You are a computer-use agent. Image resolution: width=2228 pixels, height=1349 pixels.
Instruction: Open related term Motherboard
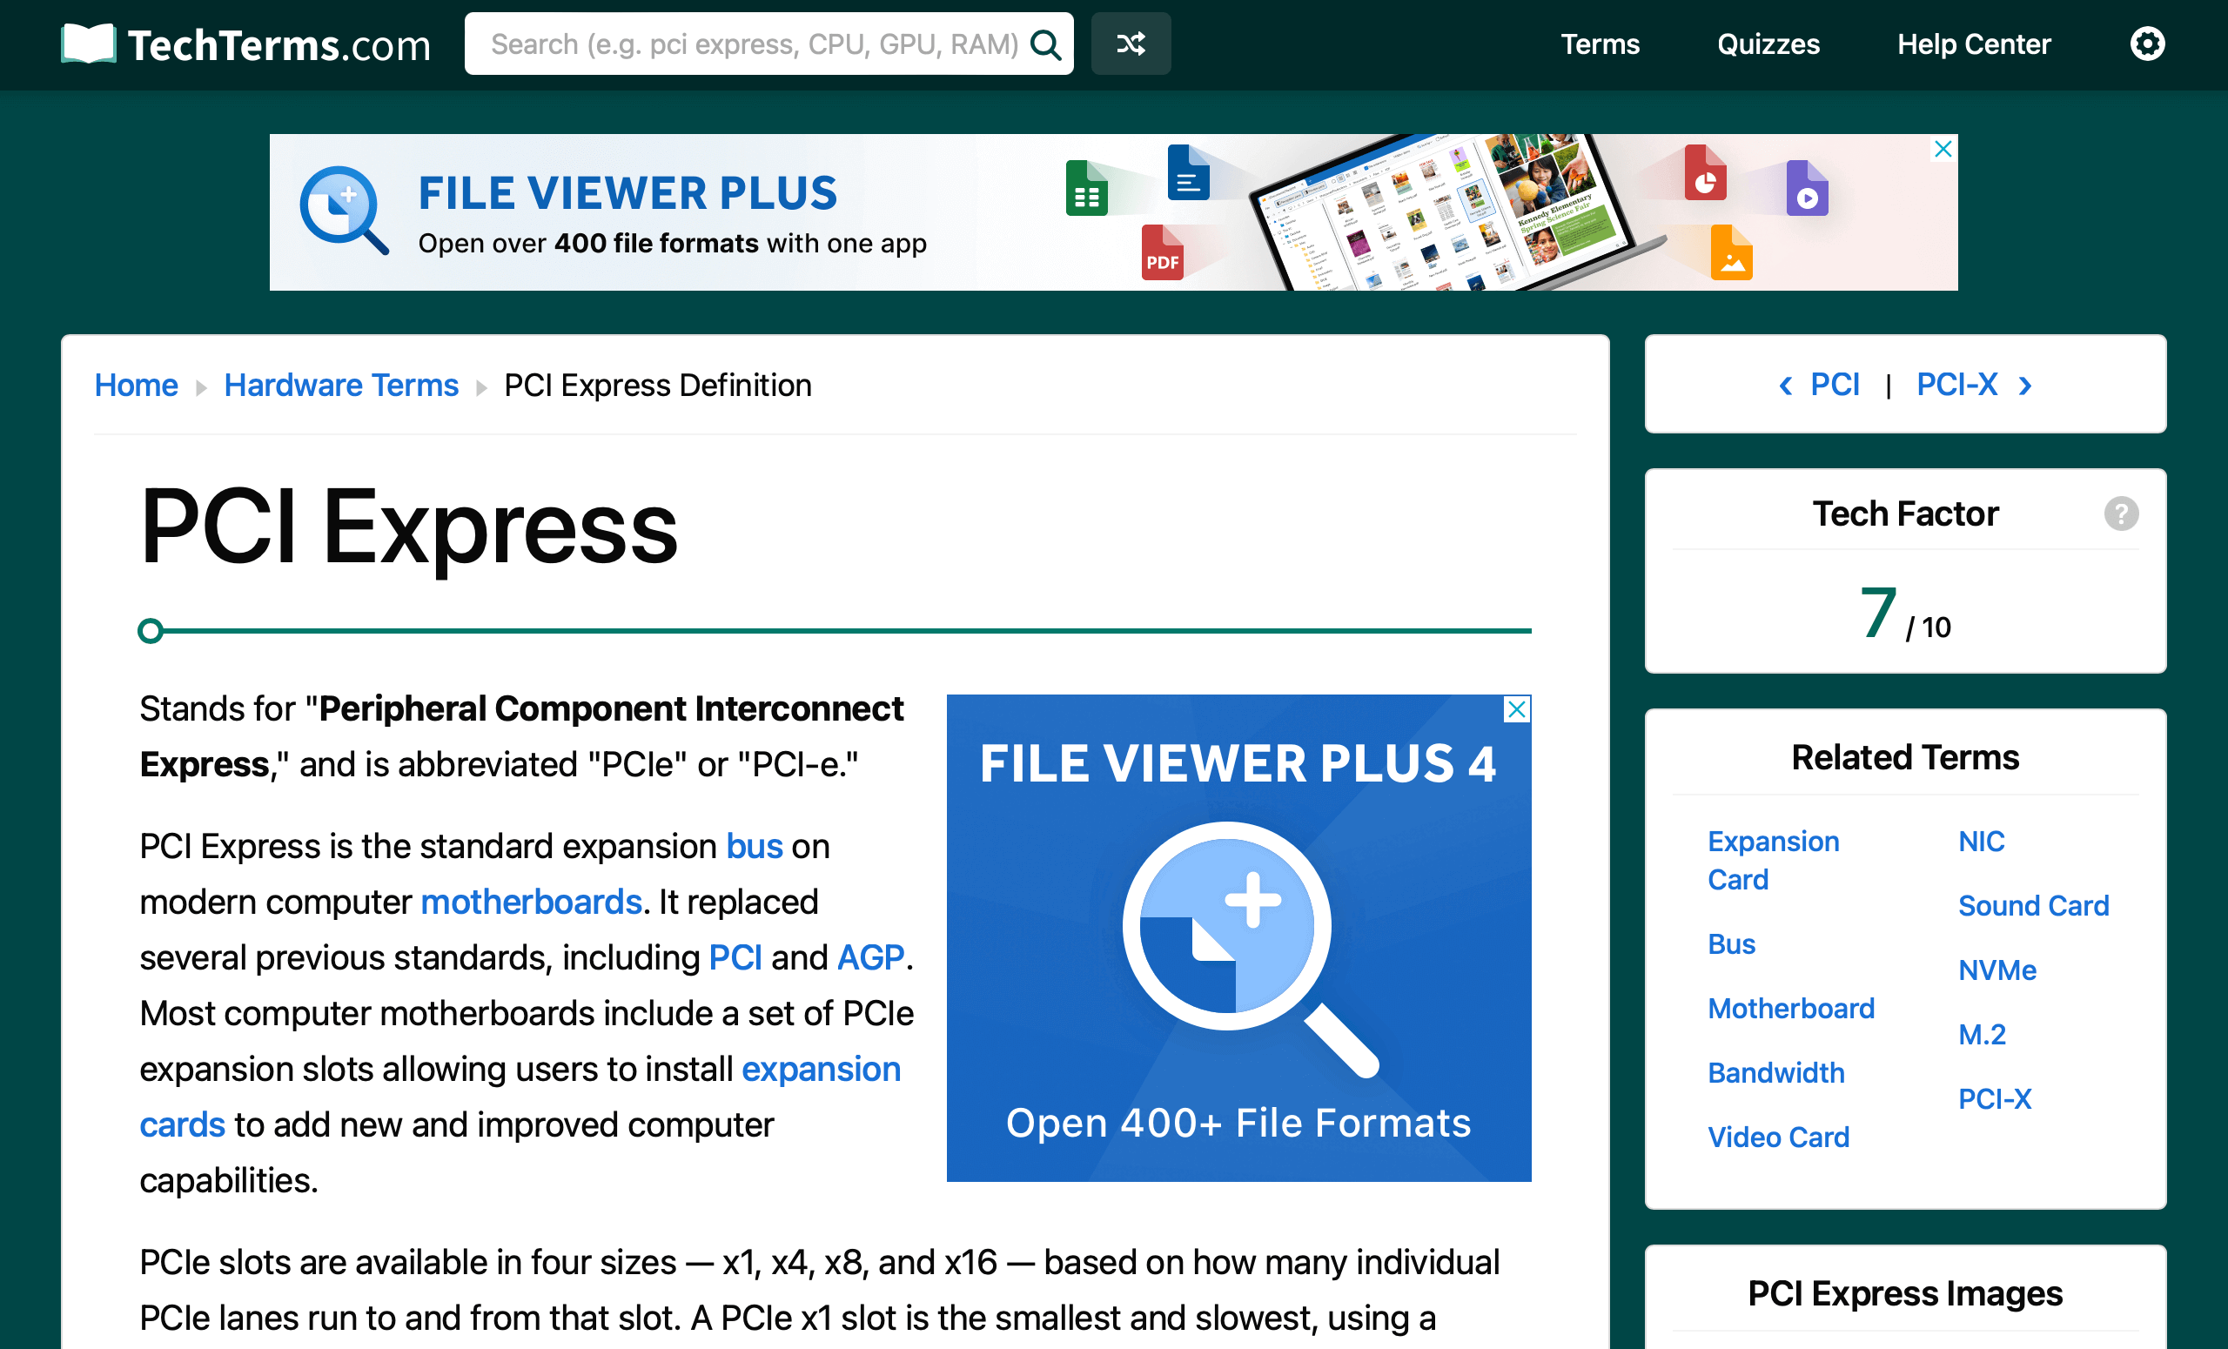pyautogui.click(x=1790, y=1008)
